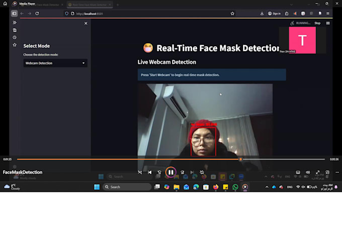Open the Streamlit app main menu icon
This screenshot has height=238, width=342.
tap(328, 23)
